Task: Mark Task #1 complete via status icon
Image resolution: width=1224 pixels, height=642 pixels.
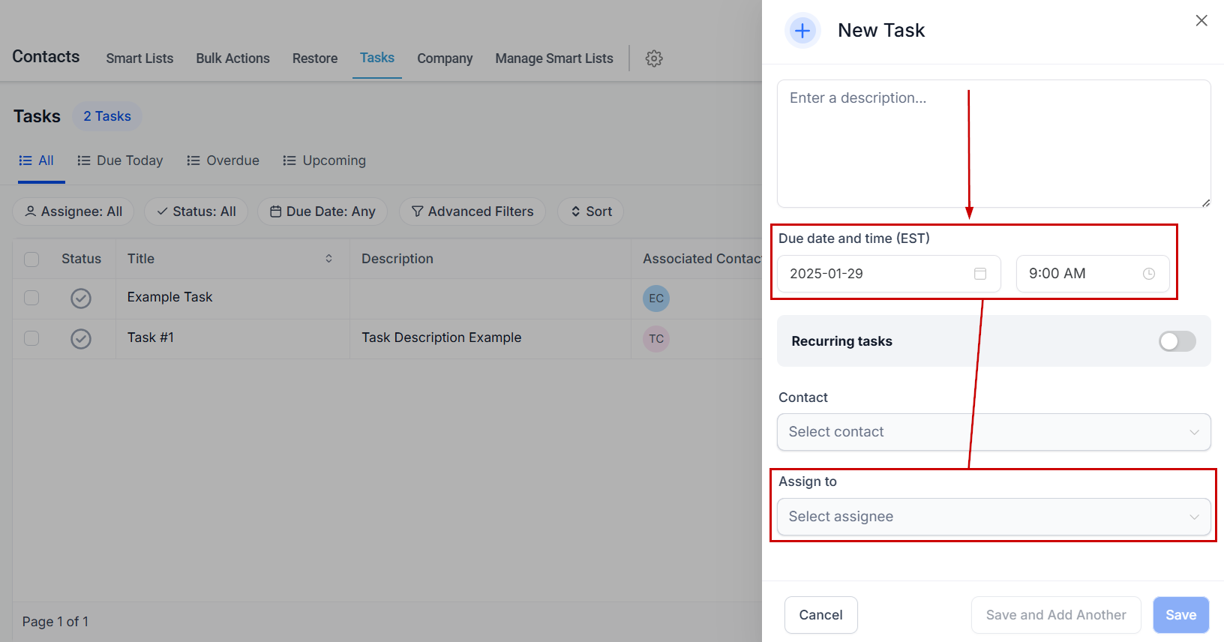Action: point(81,339)
